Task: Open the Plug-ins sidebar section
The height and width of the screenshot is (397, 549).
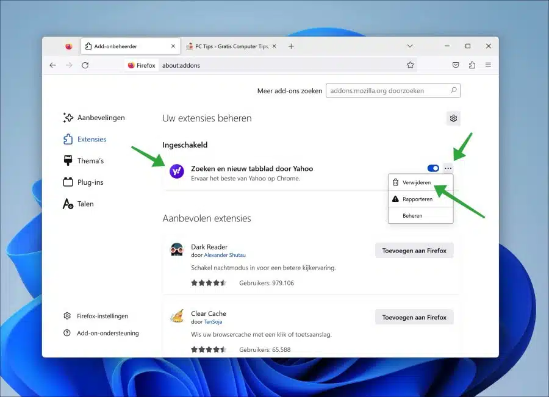Action: click(84, 182)
